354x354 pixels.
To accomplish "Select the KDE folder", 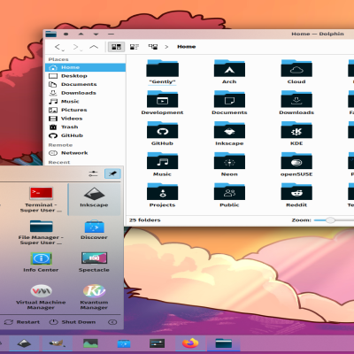I will 296,134.
